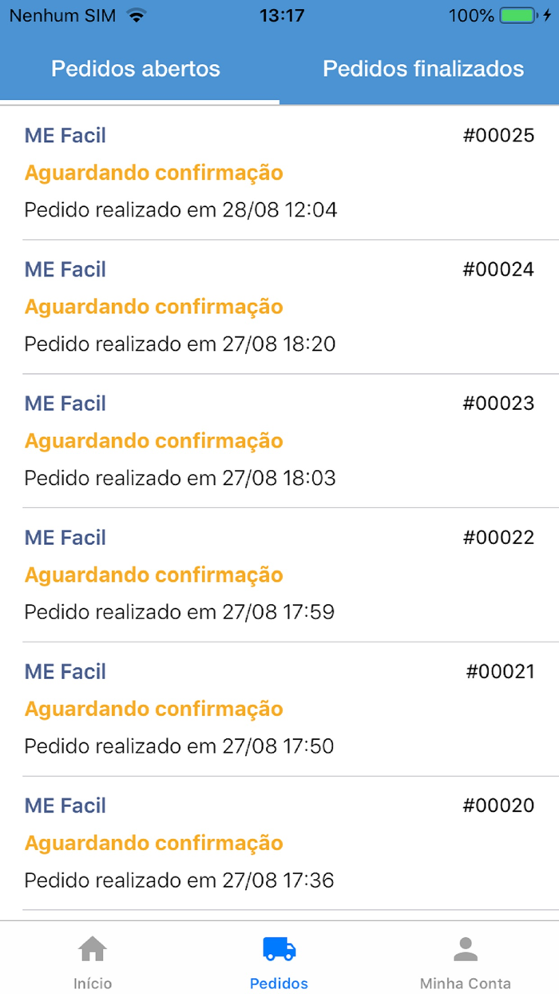
Task: Stay on the Pedidos abertos tab
Action: (134, 70)
